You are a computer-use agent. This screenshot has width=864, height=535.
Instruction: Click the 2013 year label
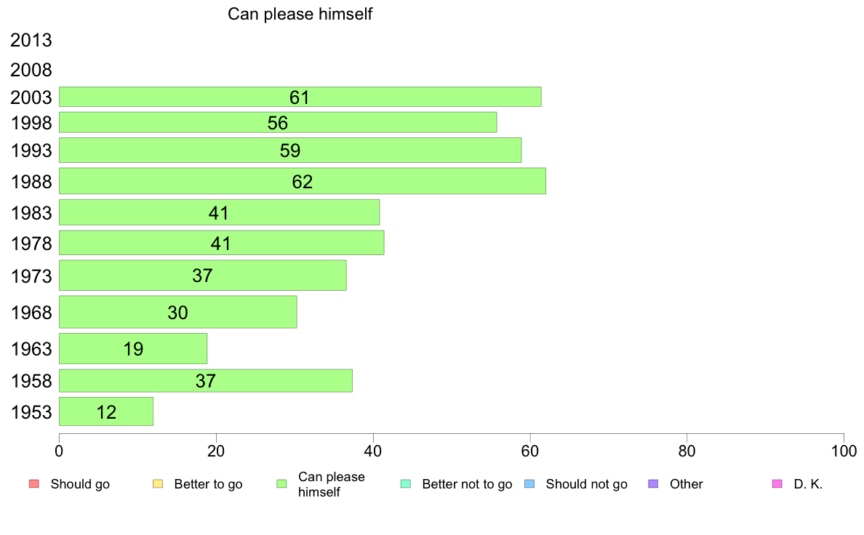point(31,40)
